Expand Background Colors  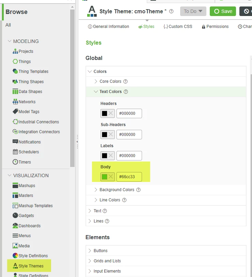[x=96, y=190]
